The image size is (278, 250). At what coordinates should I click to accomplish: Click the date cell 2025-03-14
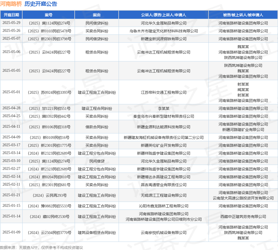pos(11,153)
